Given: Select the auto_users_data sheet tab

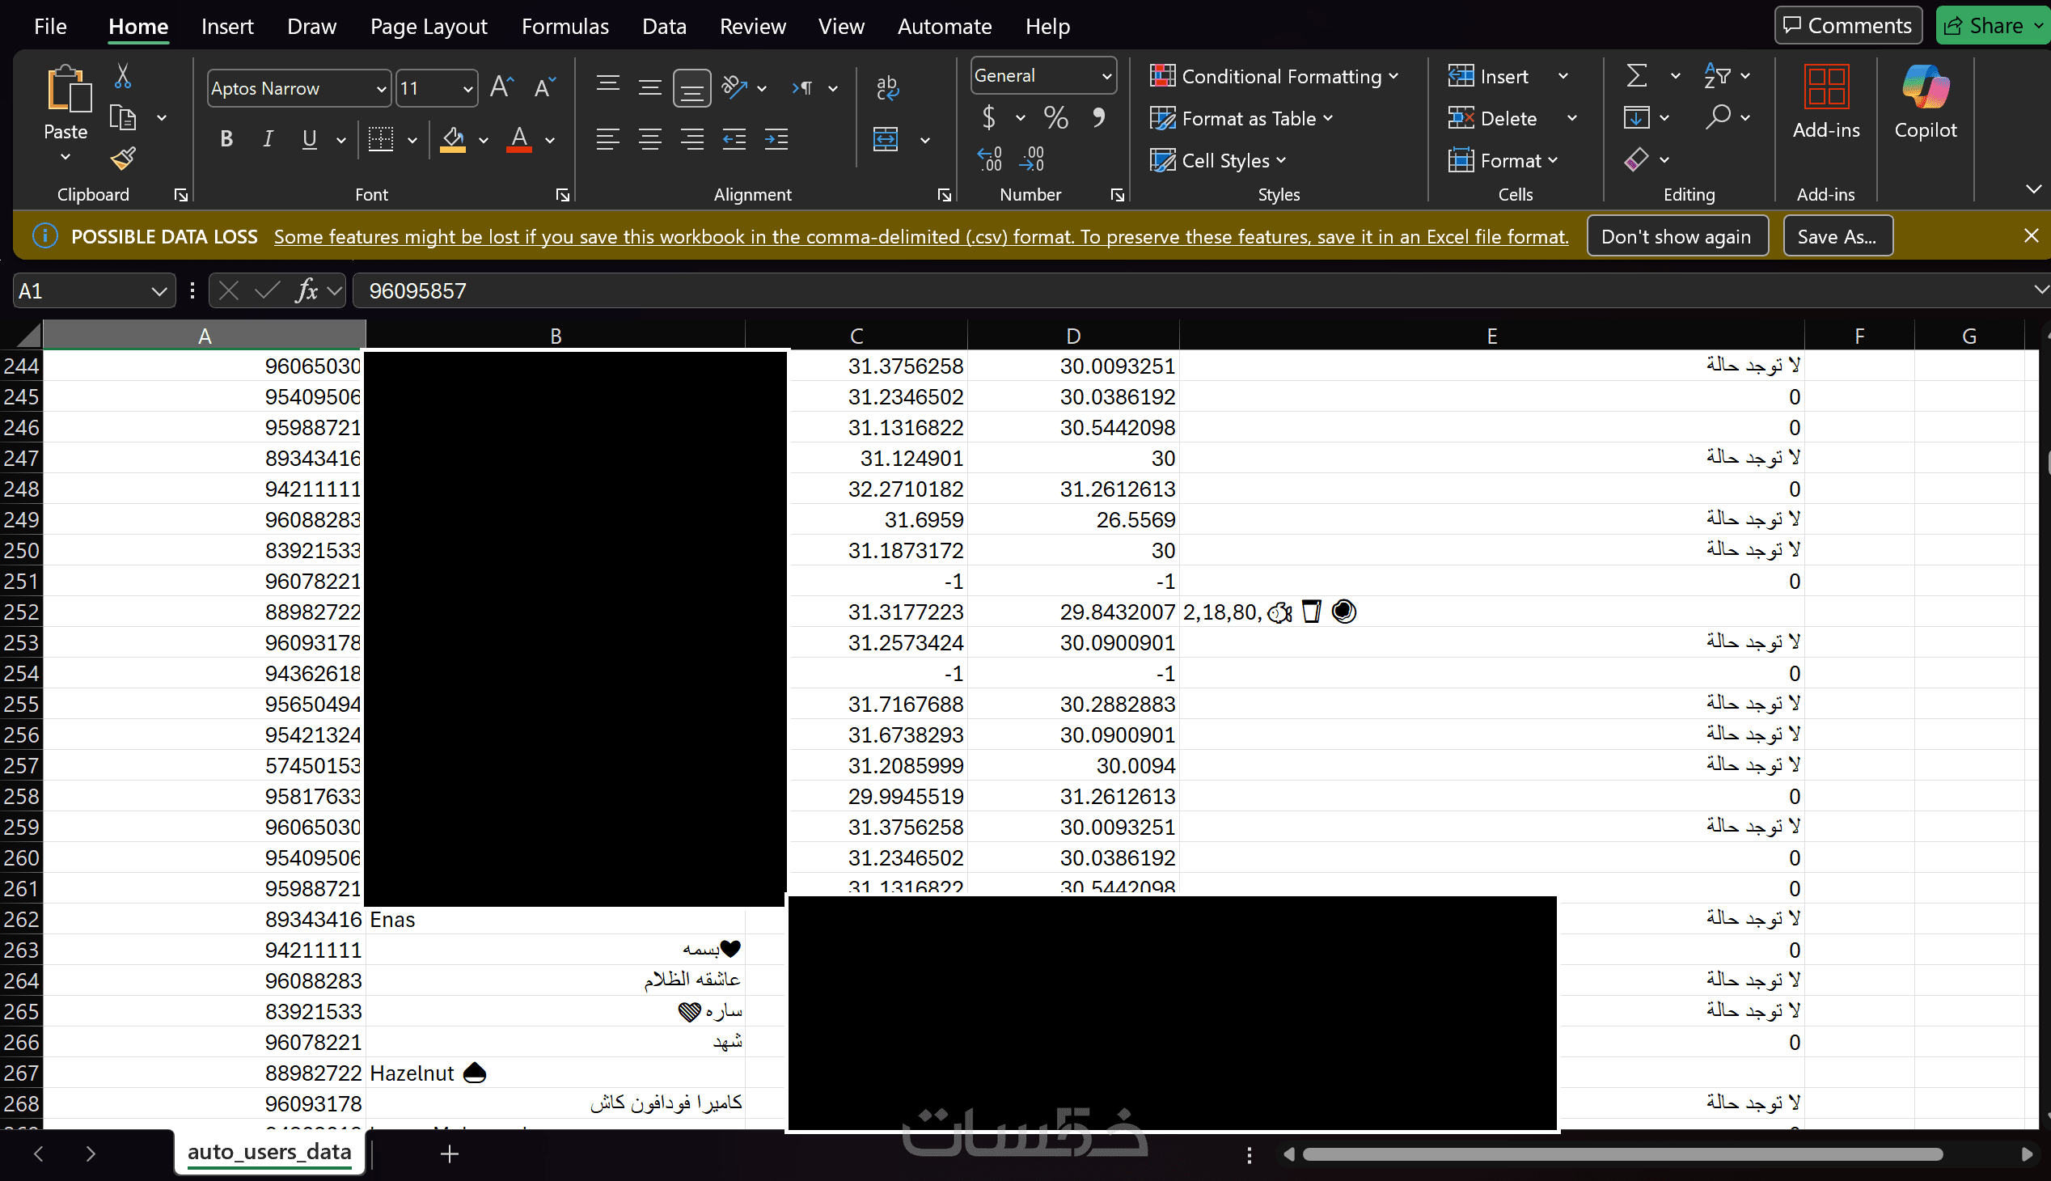Looking at the screenshot, I should coord(269,1152).
